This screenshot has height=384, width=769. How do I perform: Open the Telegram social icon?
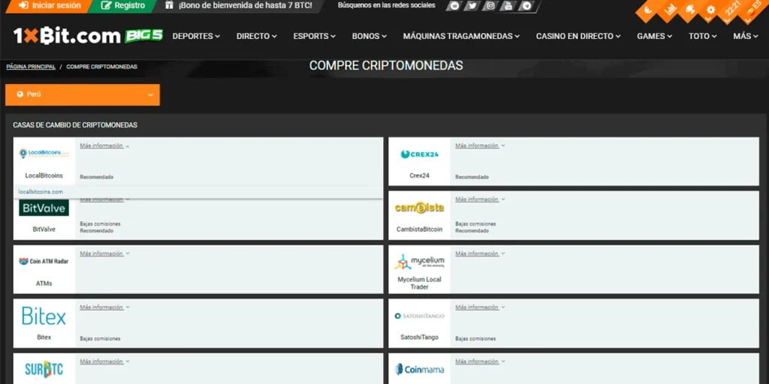(x=526, y=6)
